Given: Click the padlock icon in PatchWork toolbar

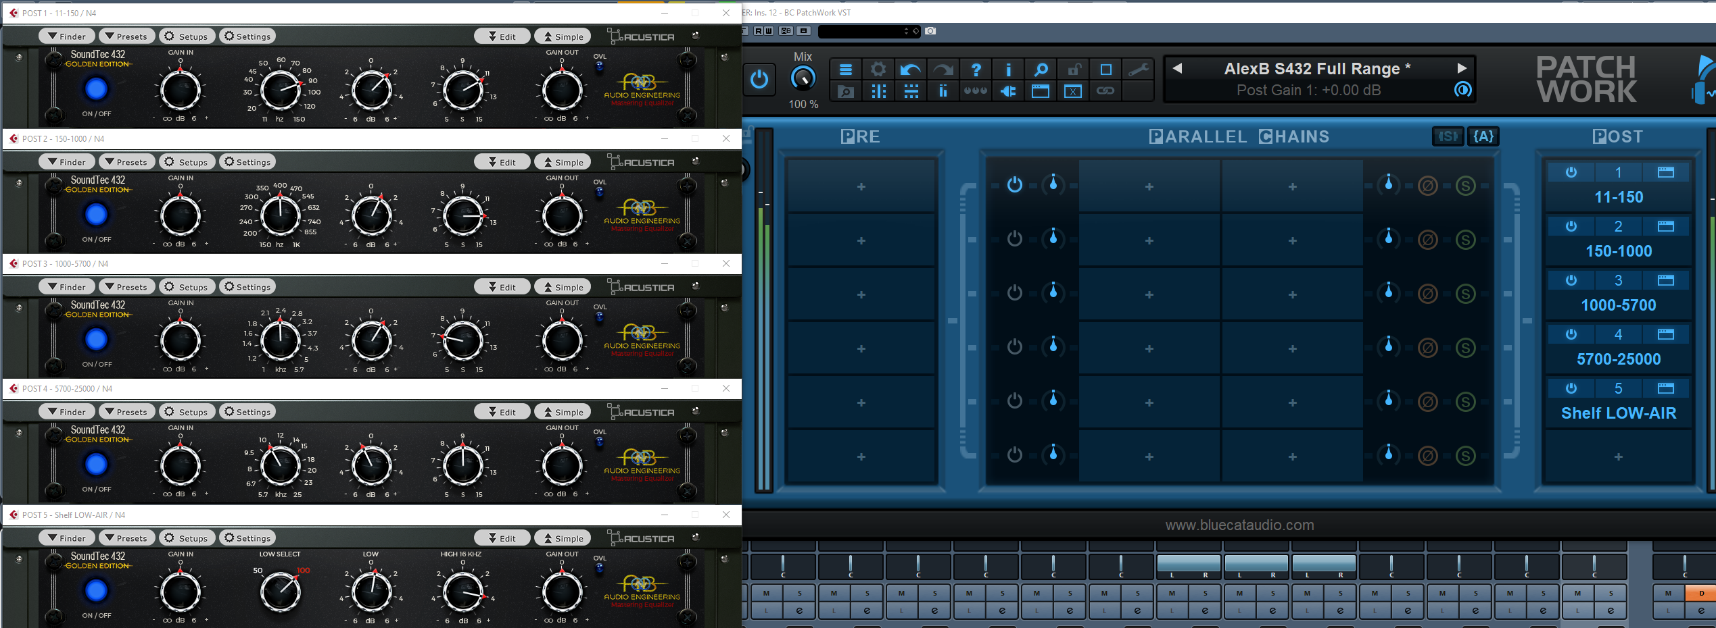Looking at the screenshot, I should point(1073,70).
